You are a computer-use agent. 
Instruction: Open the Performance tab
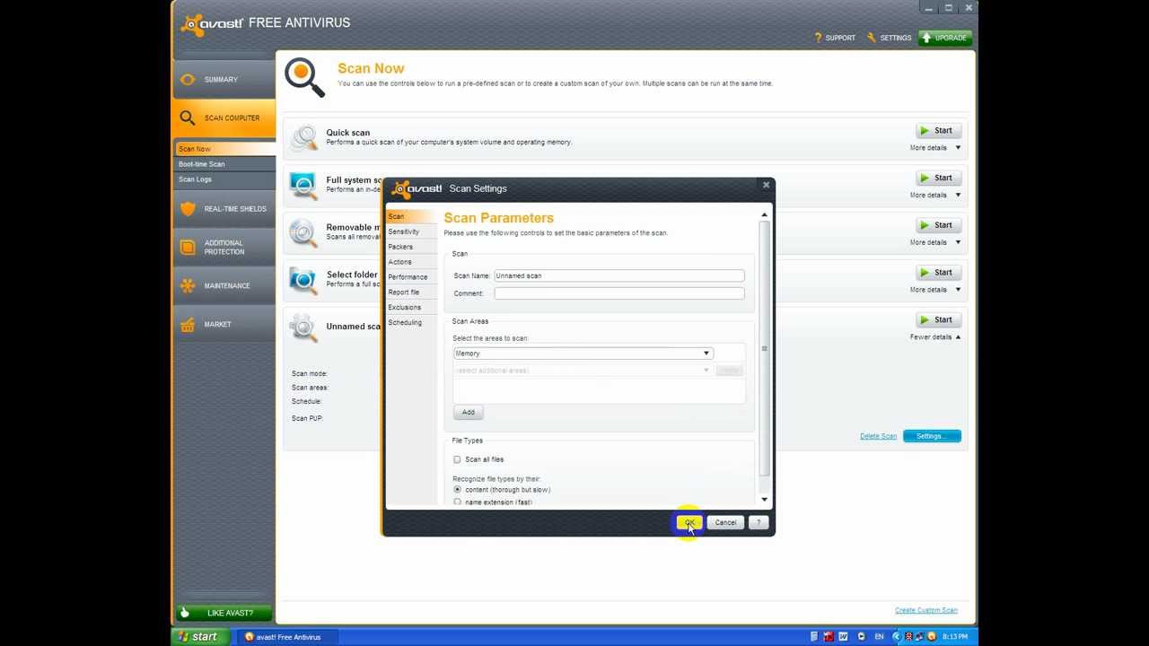pos(411,277)
